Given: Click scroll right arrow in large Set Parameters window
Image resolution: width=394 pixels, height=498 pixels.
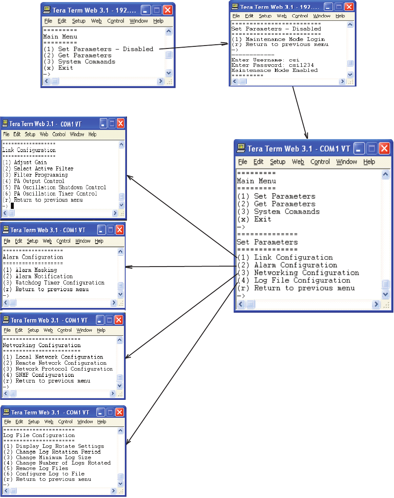Looking at the screenshot, I should pyautogui.click(x=376, y=304).
